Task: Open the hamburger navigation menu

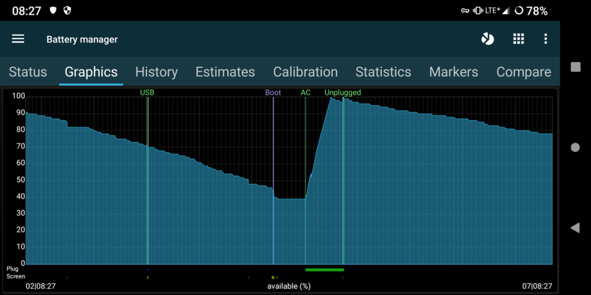Action: [x=18, y=39]
